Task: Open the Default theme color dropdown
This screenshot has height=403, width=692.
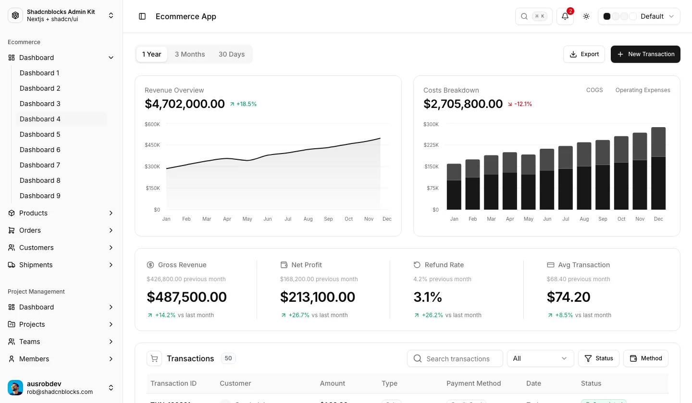Action: tap(639, 16)
